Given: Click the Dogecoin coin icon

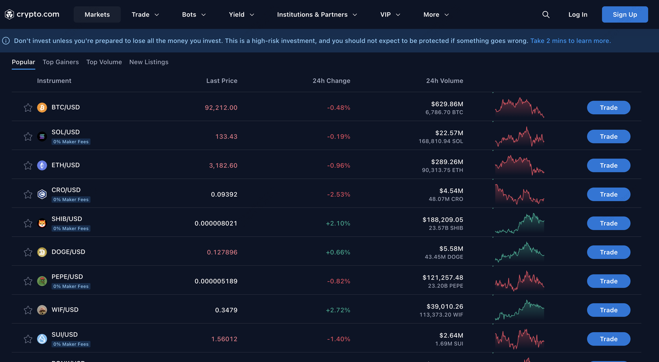Looking at the screenshot, I should click(x=42, y=252).
